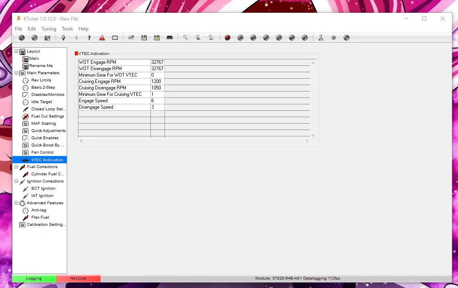Image resolution: width=458 pixels, height=288 pixels.
Task: Click the pause datalog playback button
Action: pyautogui.click(x=279, y=38)
